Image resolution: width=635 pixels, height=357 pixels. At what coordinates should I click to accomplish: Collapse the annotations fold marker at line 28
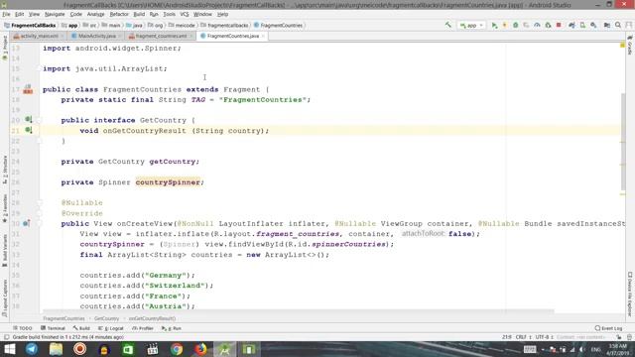[x=40, y=202]
